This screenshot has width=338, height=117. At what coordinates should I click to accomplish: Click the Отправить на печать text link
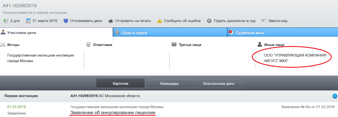click(133, 21)
